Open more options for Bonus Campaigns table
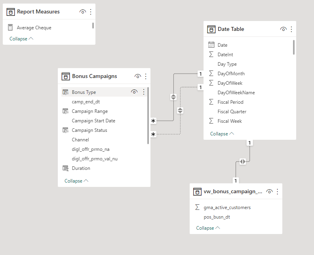314x255 pixels. 146,76
